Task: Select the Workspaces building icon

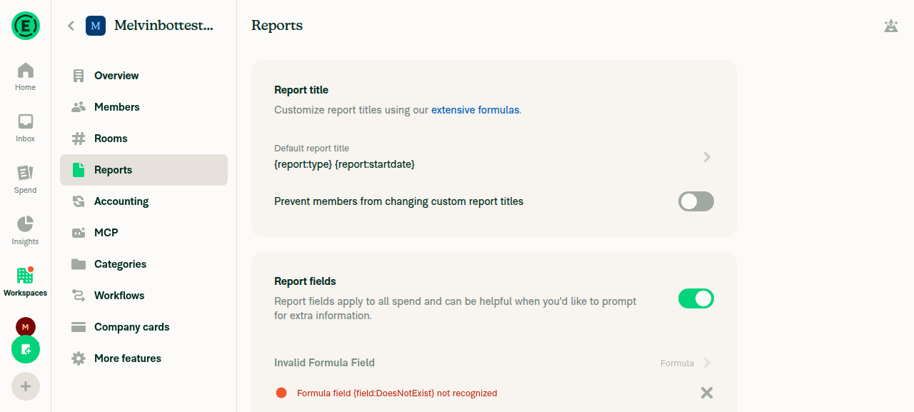Action: pos(26,275)
